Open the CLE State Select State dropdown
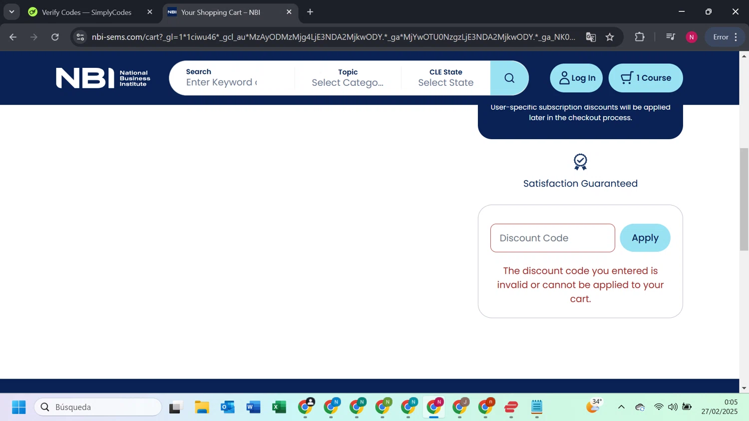 pos(446,78)
